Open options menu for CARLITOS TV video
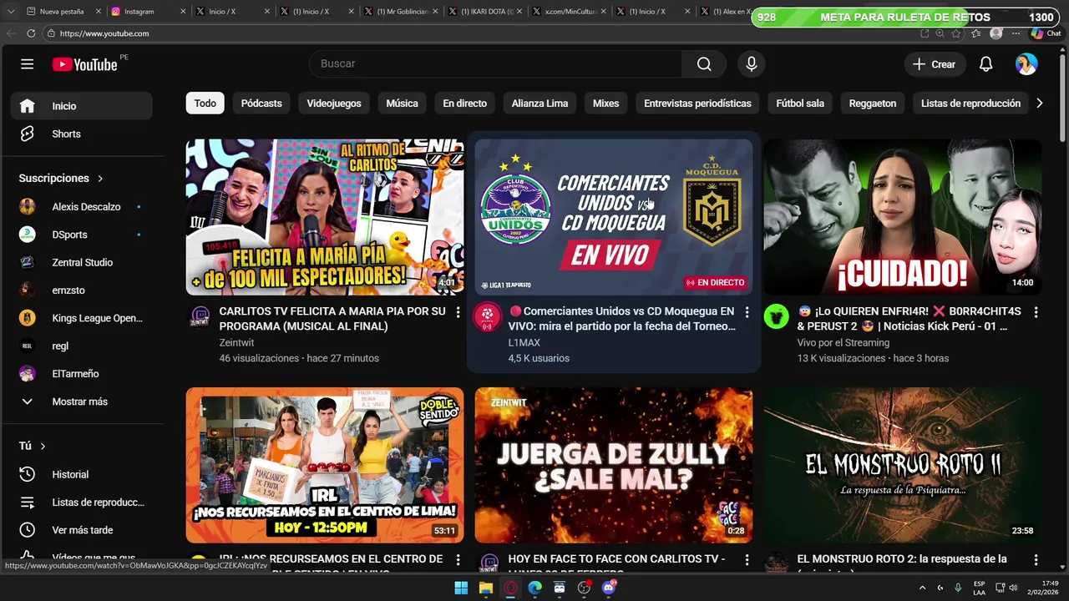The height and width of the screenshot is (601, 1069). click(458, 312)
